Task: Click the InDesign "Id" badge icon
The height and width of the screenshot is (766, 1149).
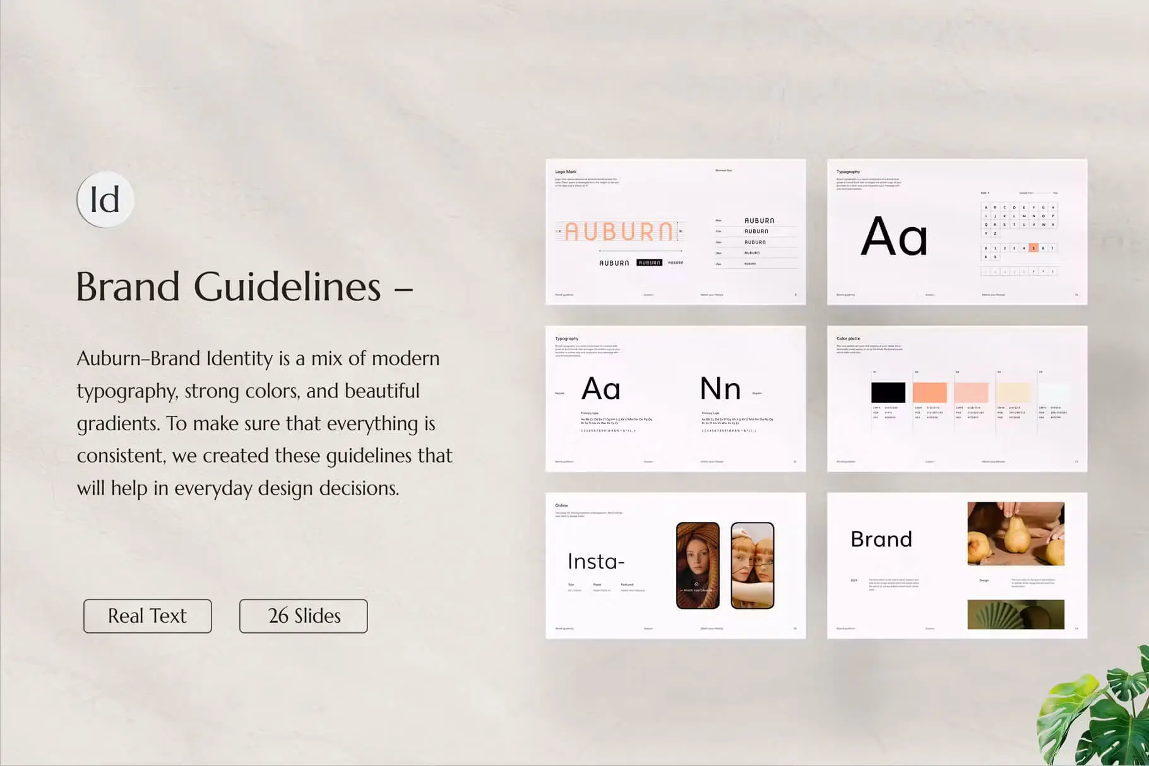Action: pos(105,199)
